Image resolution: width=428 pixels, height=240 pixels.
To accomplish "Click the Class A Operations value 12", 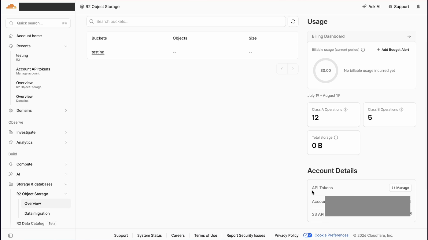I will point(315,118).
